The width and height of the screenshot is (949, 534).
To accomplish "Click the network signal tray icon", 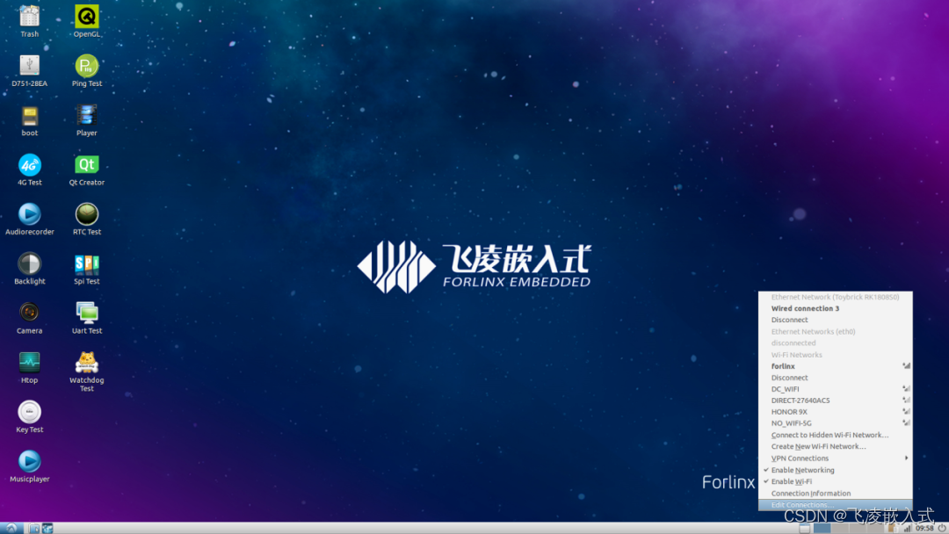I will pos(907,528).
